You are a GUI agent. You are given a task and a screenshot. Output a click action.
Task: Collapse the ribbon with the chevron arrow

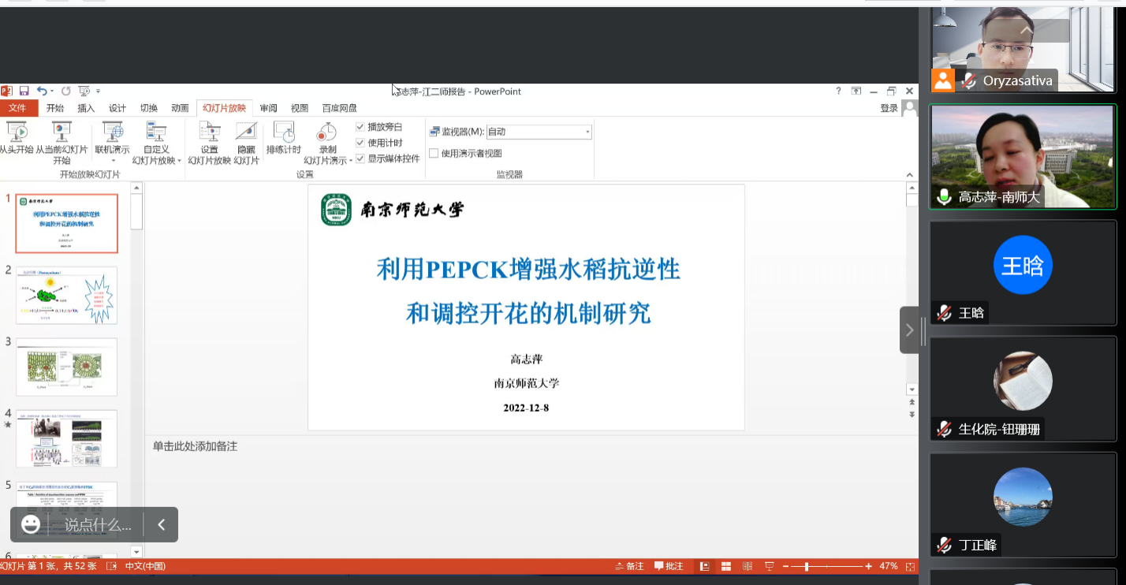click(909, 175)
